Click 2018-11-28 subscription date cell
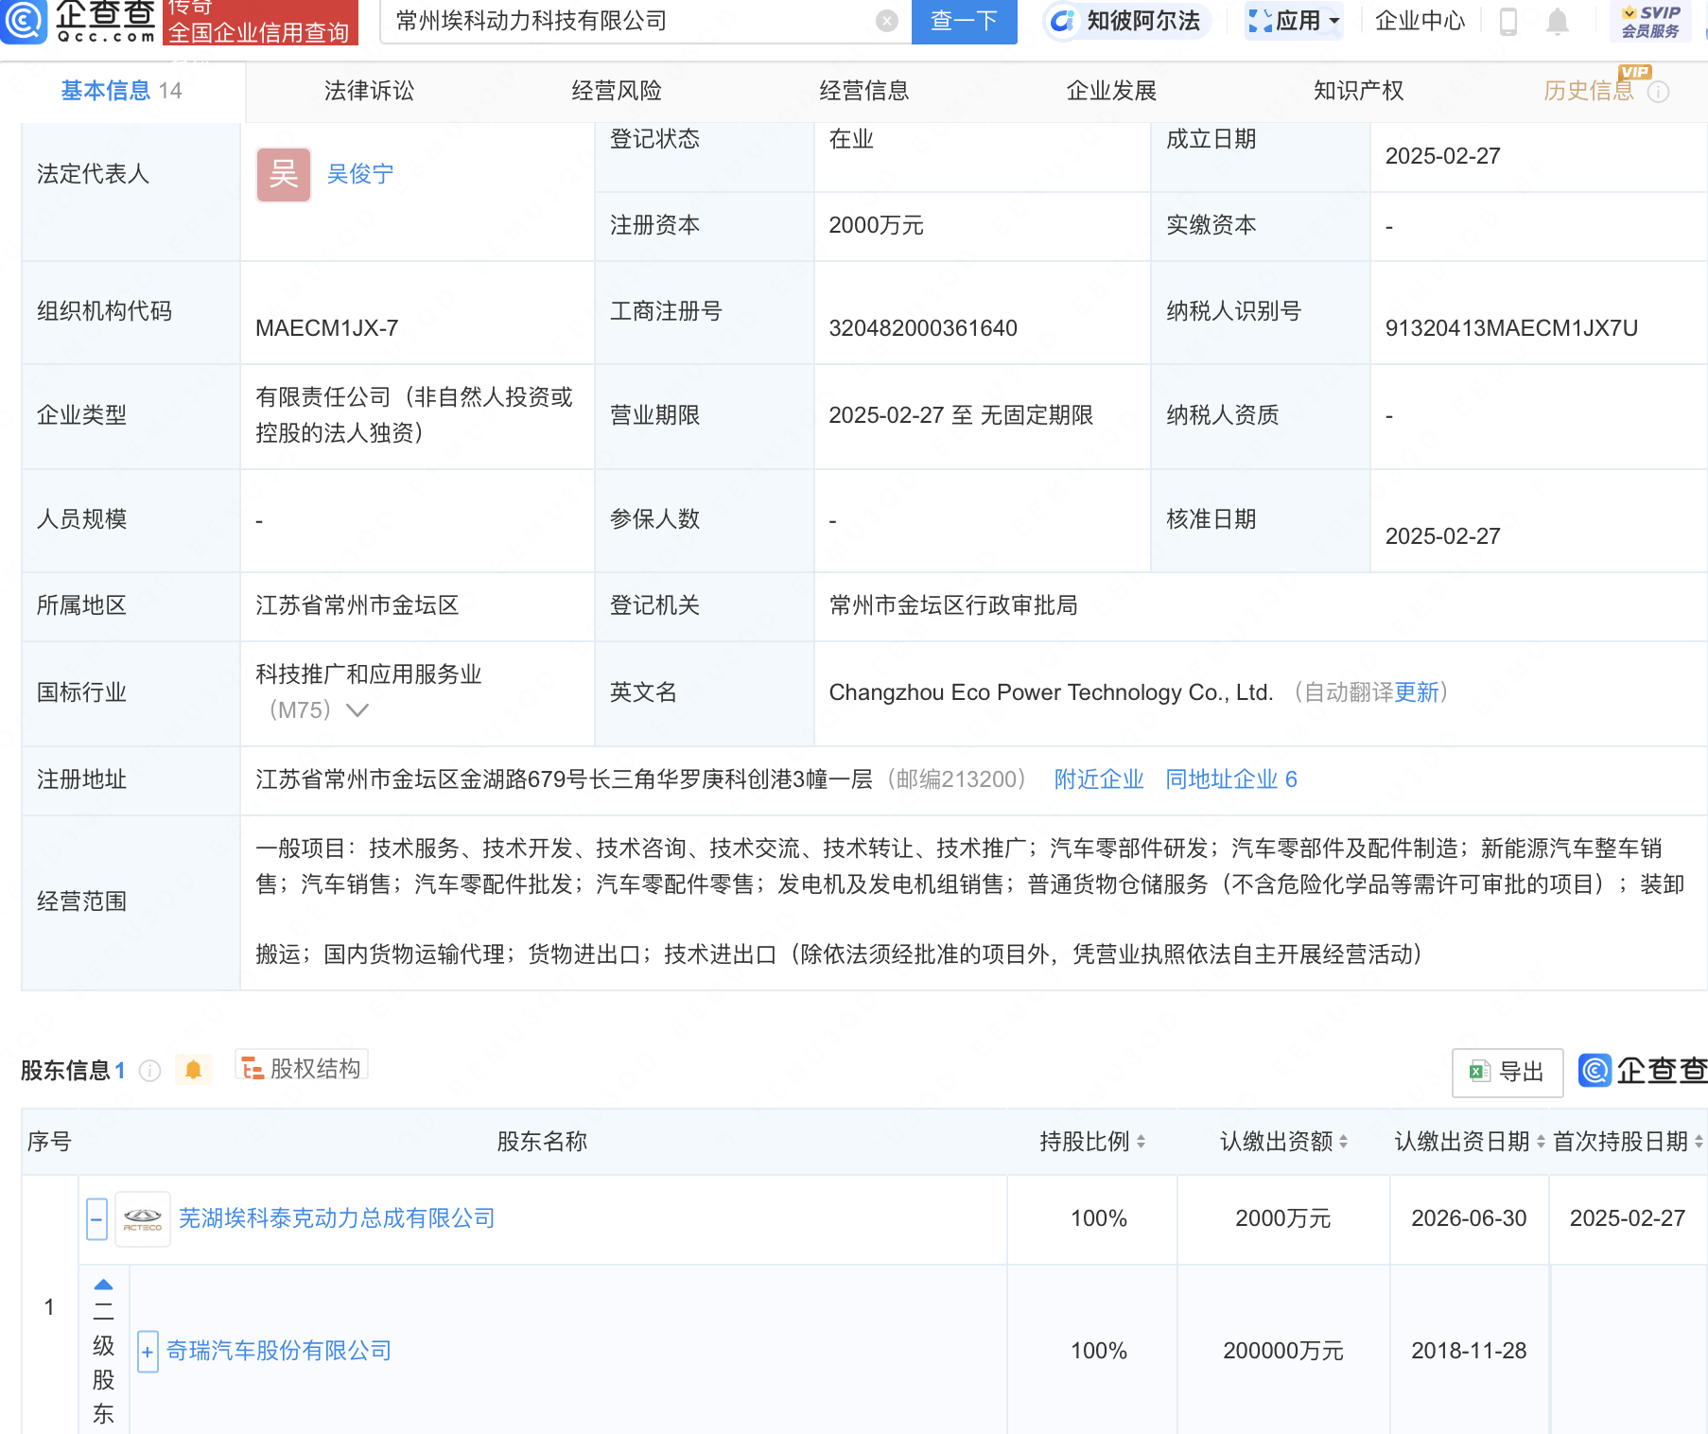Viewport: 1708px width, 1434px height. [x=1469, y=1351]
